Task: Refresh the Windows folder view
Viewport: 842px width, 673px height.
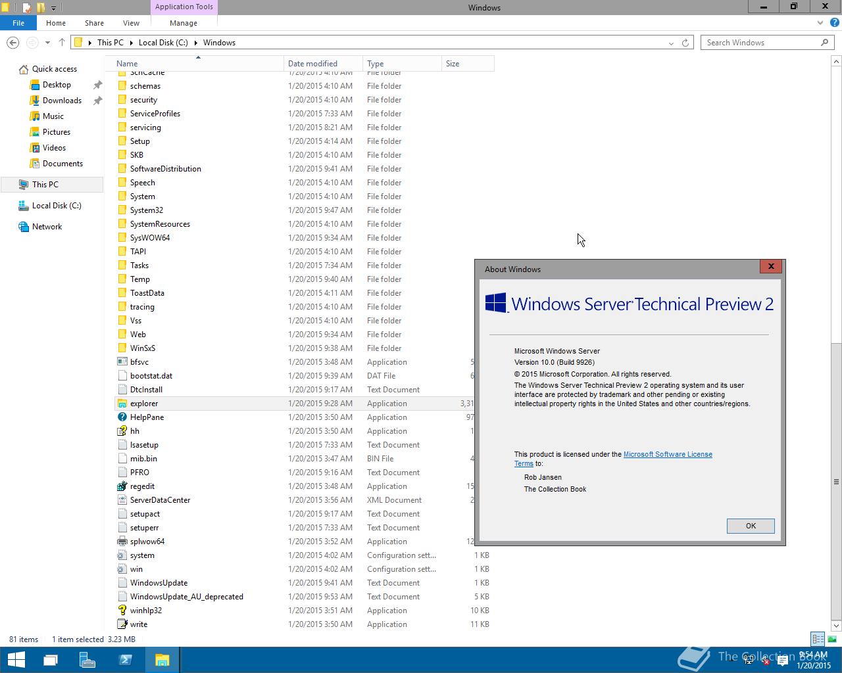Action: click(x=685, y=43)
